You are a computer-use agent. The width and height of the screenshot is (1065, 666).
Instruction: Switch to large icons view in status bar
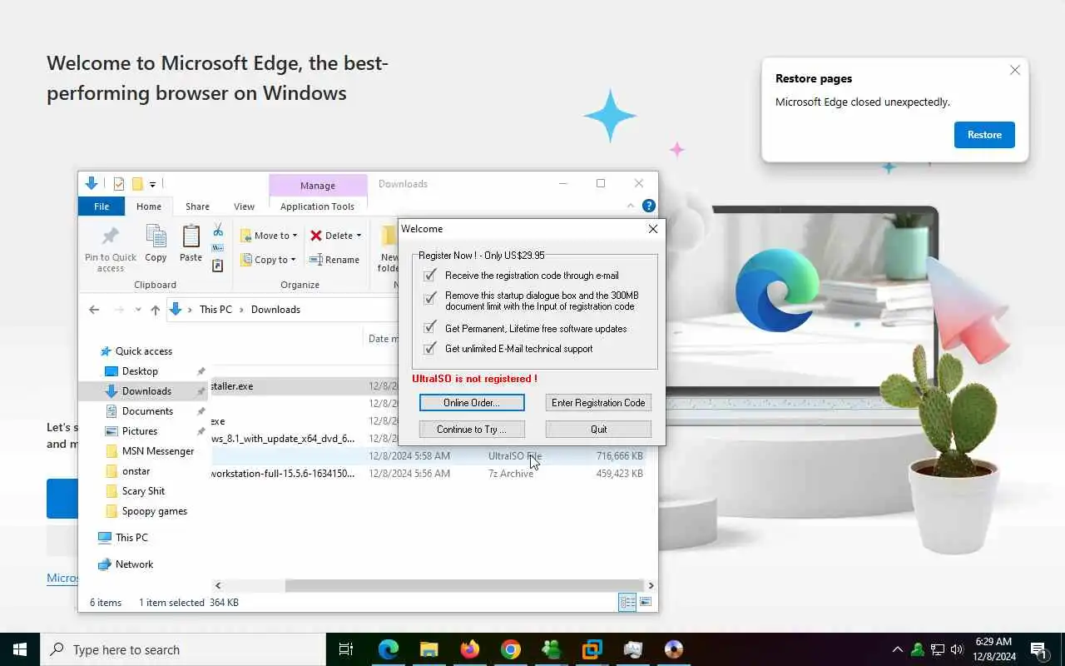click(646, 602)
